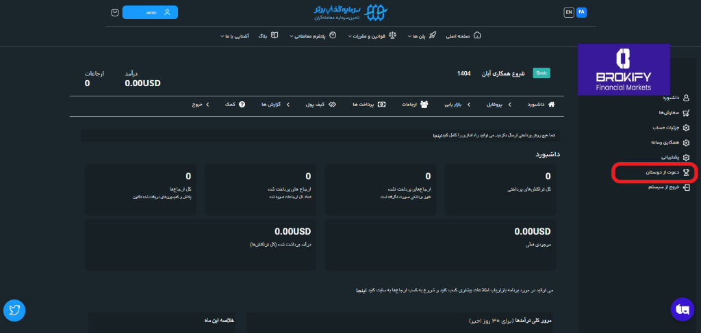The height and width of the screenshot is (333, 701).
Task: Click the trophy icon for دعوت از دوستان
Action: pyautogui.click(x=687, y=172)
